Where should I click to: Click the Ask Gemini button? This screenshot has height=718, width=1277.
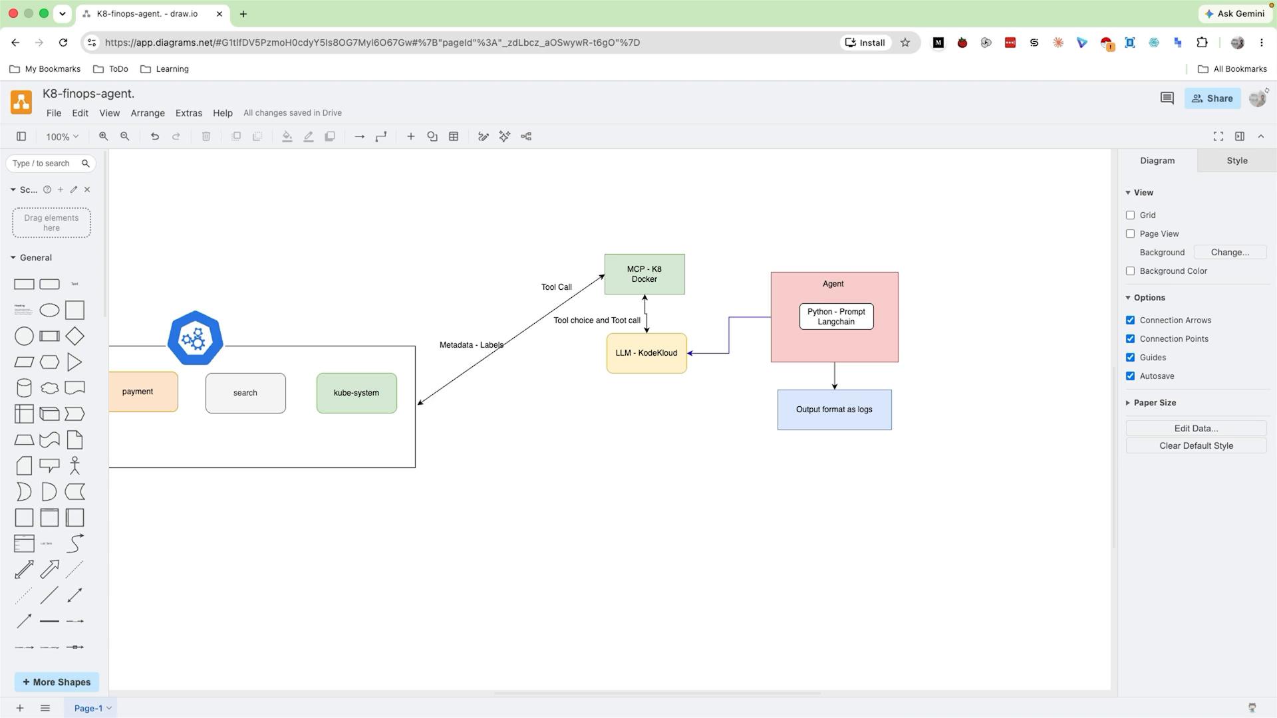coord(1234,13)
